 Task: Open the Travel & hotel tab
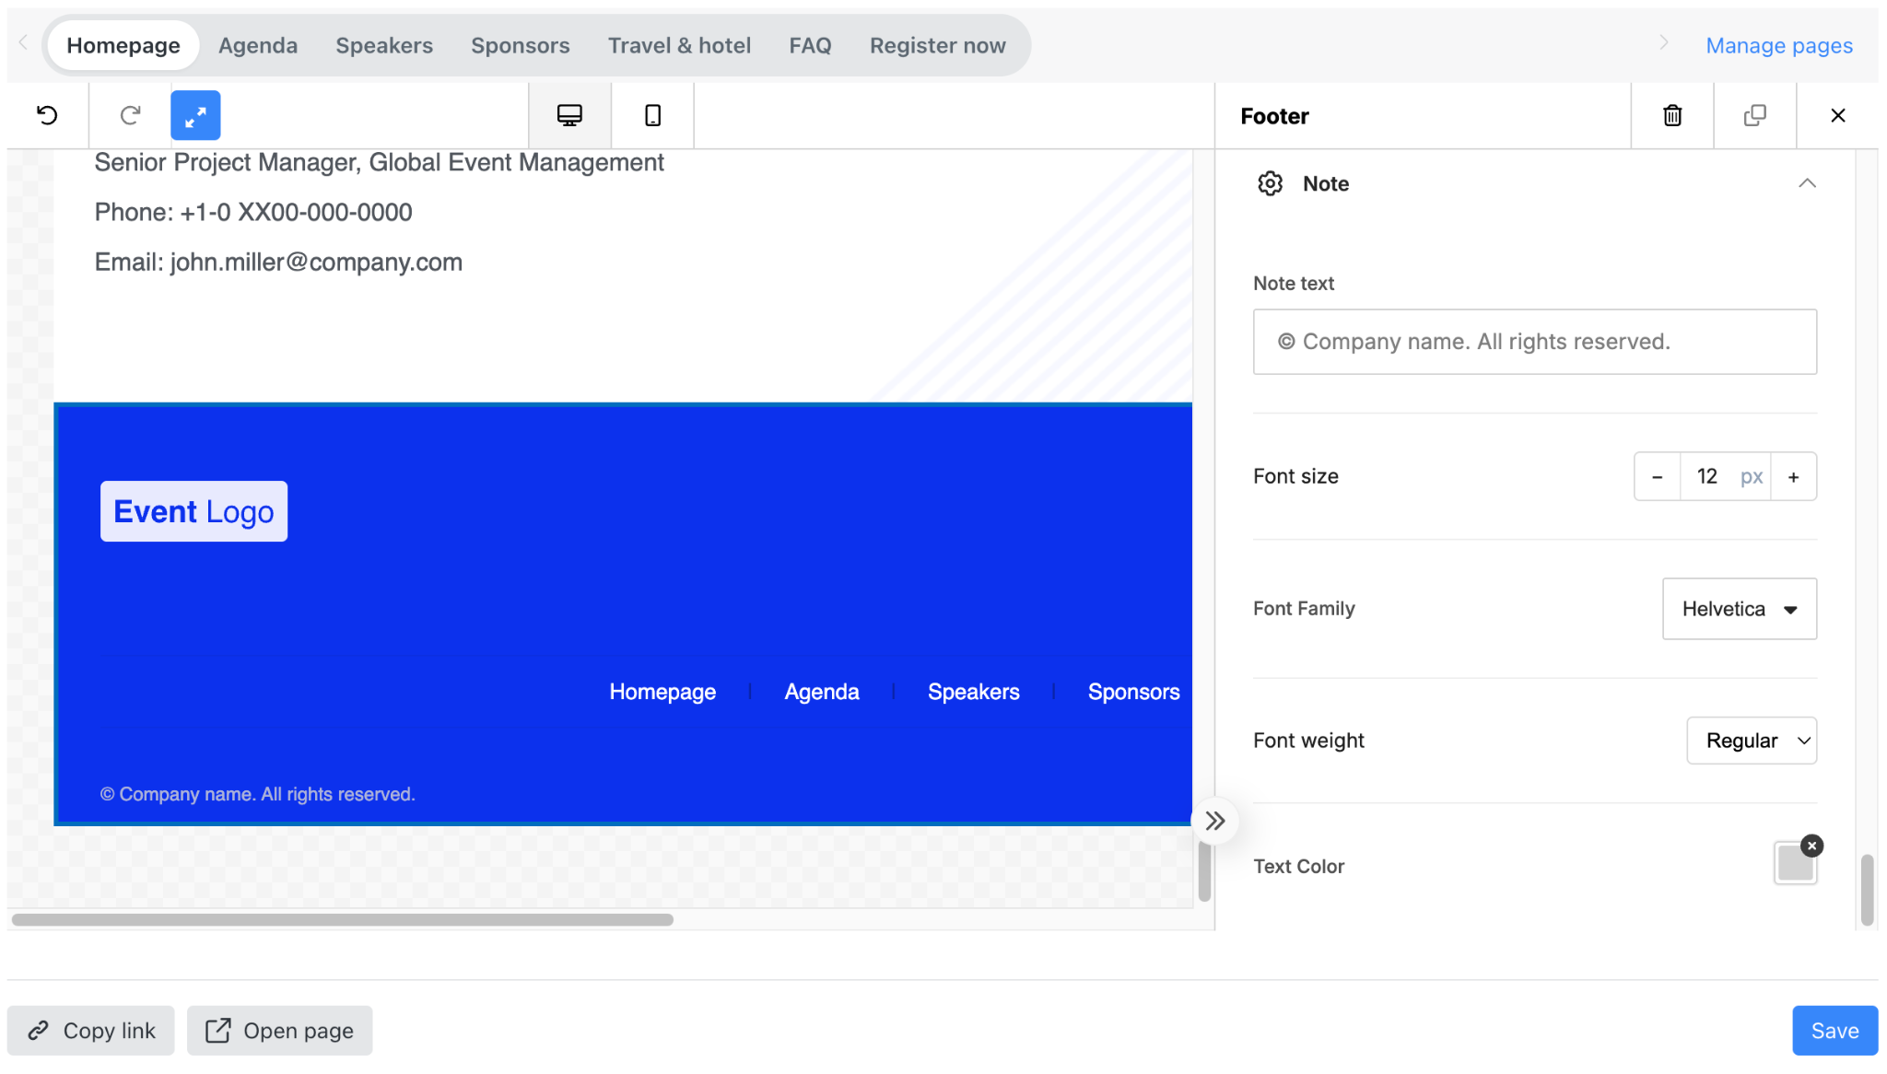pos(679,45)
